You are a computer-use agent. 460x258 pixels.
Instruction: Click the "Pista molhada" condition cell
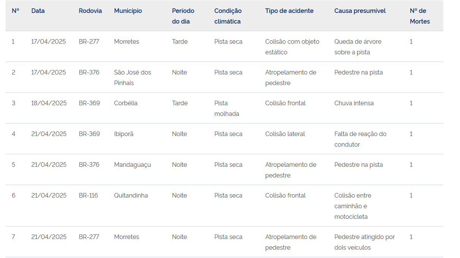(x=227, y=108)
